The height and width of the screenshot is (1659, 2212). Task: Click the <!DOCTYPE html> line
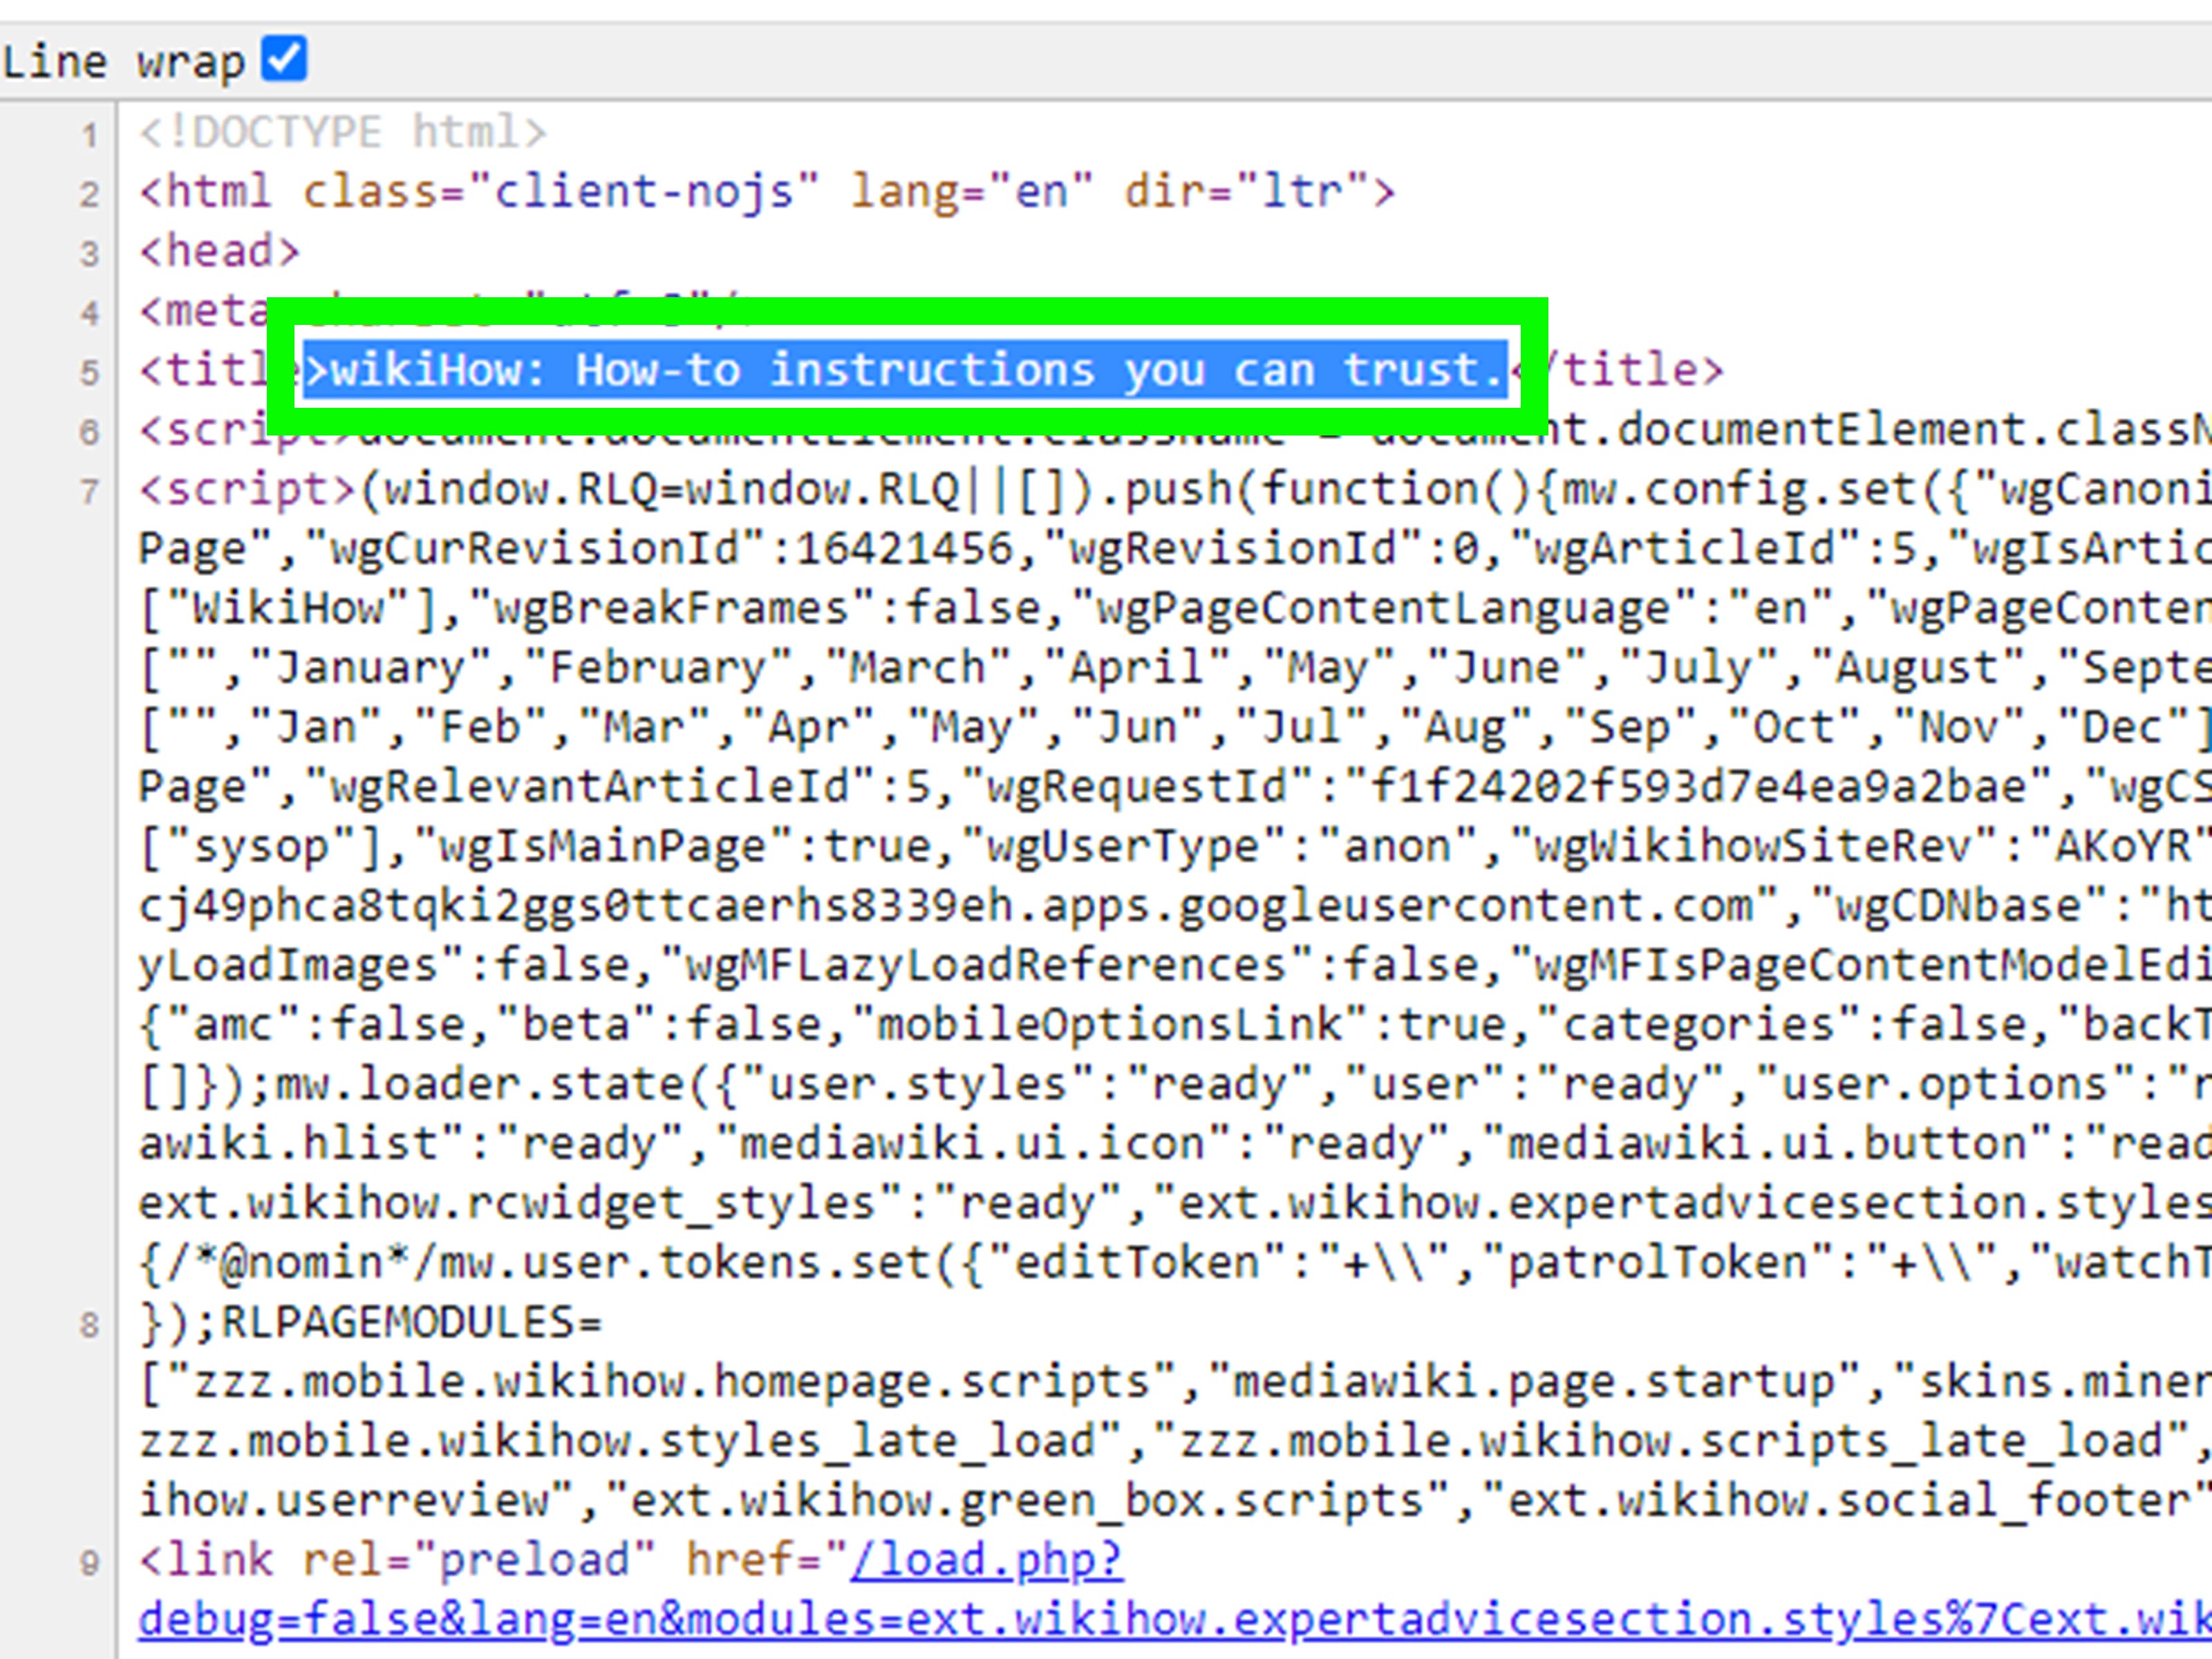pyautogui.click(x=343, y=132)
